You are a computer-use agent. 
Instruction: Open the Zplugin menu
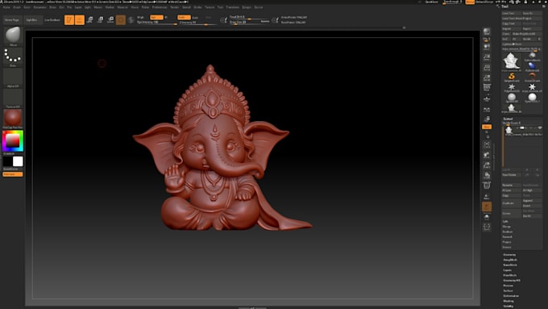(x=247, y=7)
